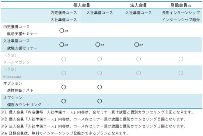The height and width of the screenshot is (136, 203).
Task: Click メールマガジン circle in 法人会員 column
Action: click(x=139, y=59)
